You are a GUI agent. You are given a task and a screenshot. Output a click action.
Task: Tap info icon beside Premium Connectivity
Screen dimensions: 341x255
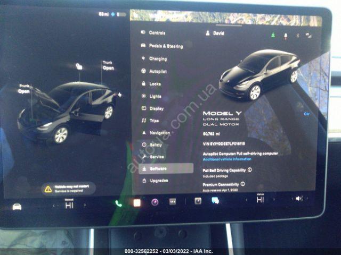click(243, 184)
